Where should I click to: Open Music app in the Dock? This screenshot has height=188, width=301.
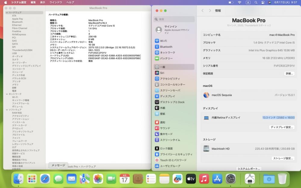tap(204, 179)
